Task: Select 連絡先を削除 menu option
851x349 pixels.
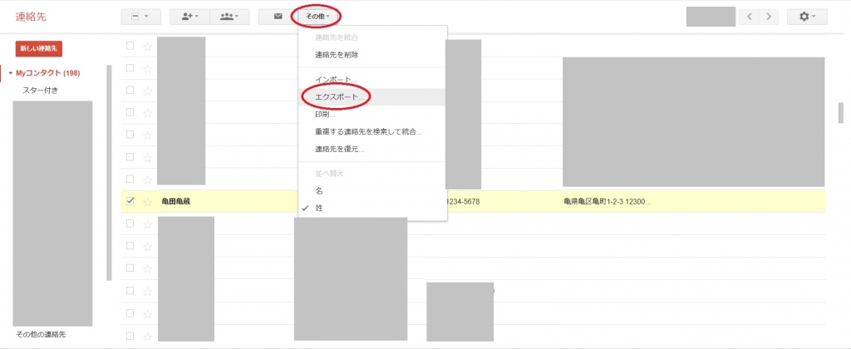Action: click(x=337, y=55)
